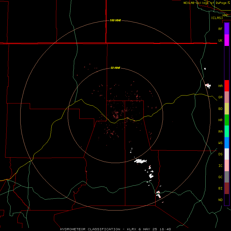Click the UK legend label
This screenshot has width=231, height=231.
click(220, 40)
